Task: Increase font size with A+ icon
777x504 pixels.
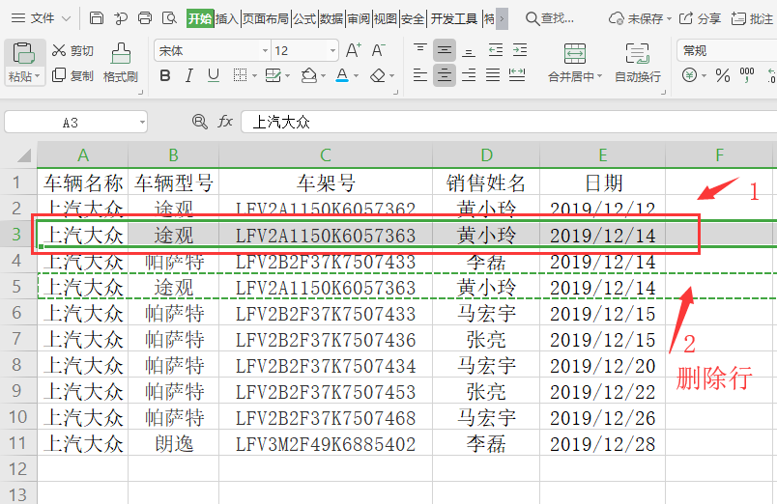Action: [354, 50]
